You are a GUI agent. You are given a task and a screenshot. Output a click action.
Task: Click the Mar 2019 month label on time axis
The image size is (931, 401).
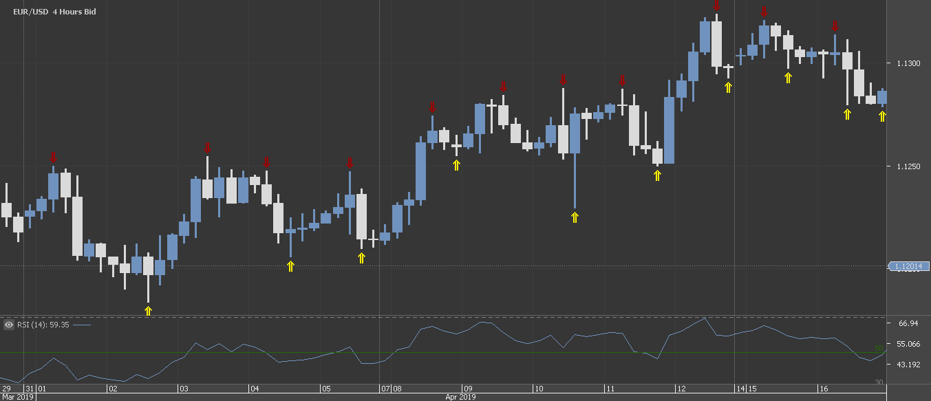17,397
